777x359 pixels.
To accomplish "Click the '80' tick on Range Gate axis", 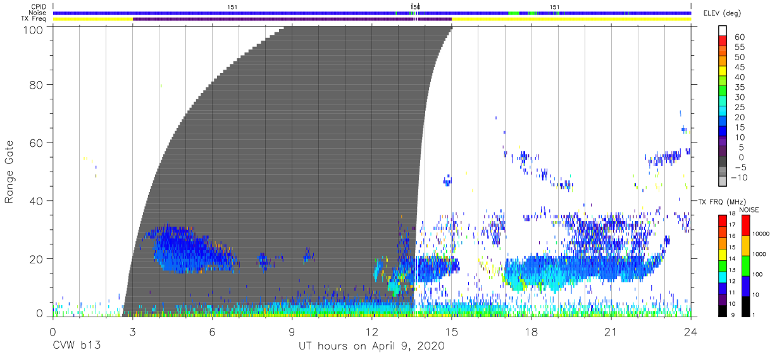I will (x=36, y=84).
